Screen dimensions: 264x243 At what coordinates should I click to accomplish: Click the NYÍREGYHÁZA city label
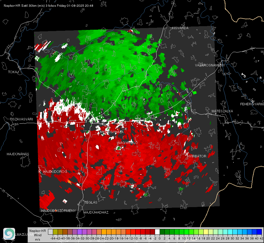pyautogui.click(x=112, y=132)
